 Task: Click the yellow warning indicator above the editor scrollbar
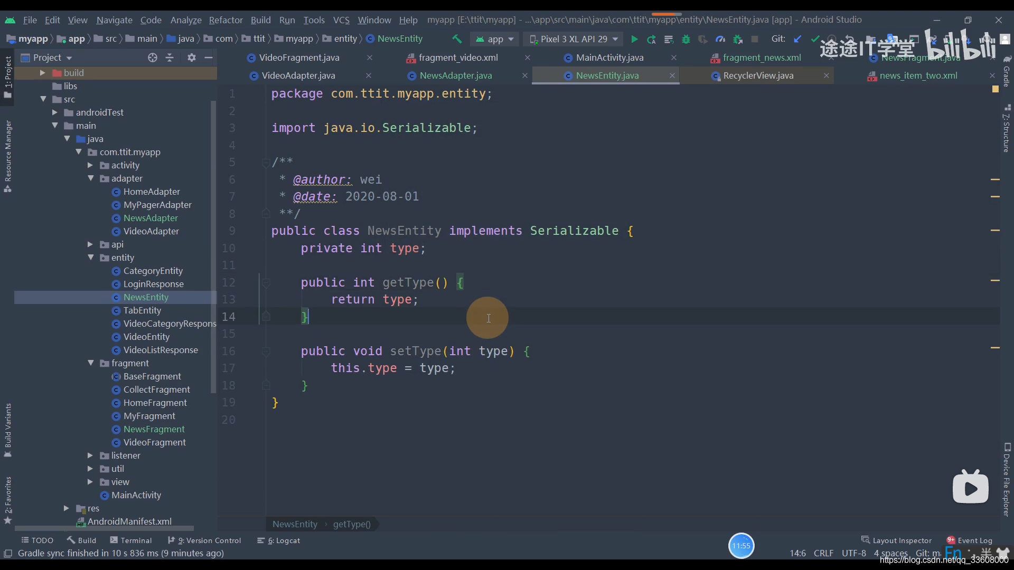996,89
